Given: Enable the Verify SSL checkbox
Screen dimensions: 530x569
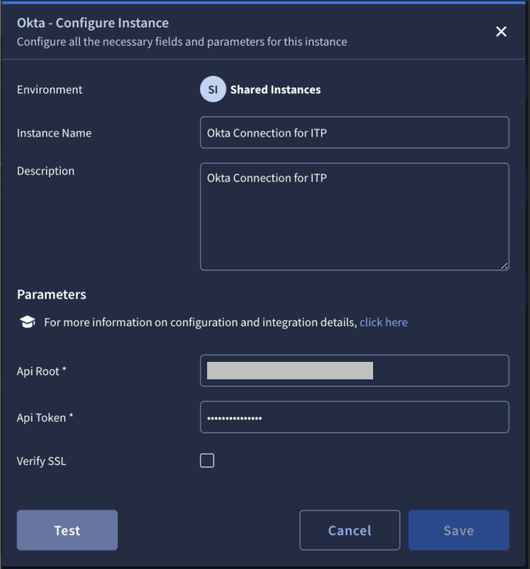Looking at the screenshot, I should coord(207,460).
